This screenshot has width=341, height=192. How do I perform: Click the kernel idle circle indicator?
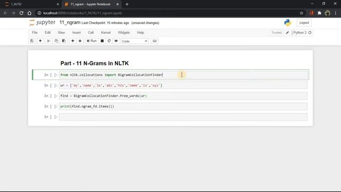click(310, 33)
